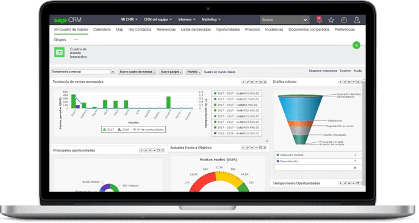Maximize the Tendencia de ventas mensuales gadget
Viewport: 419px width, 223px height.
click(x=261, y=81)
